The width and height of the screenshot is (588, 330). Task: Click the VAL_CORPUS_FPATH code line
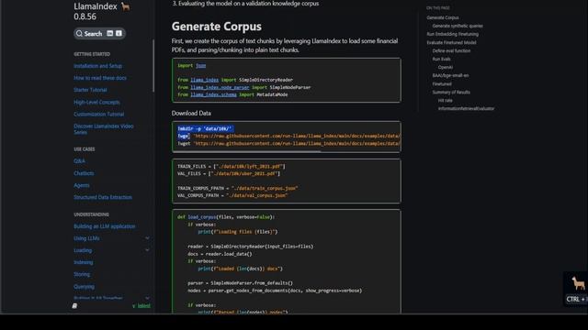point(232,195)
